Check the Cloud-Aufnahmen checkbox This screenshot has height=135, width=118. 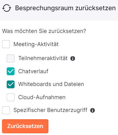click(10, 97)
